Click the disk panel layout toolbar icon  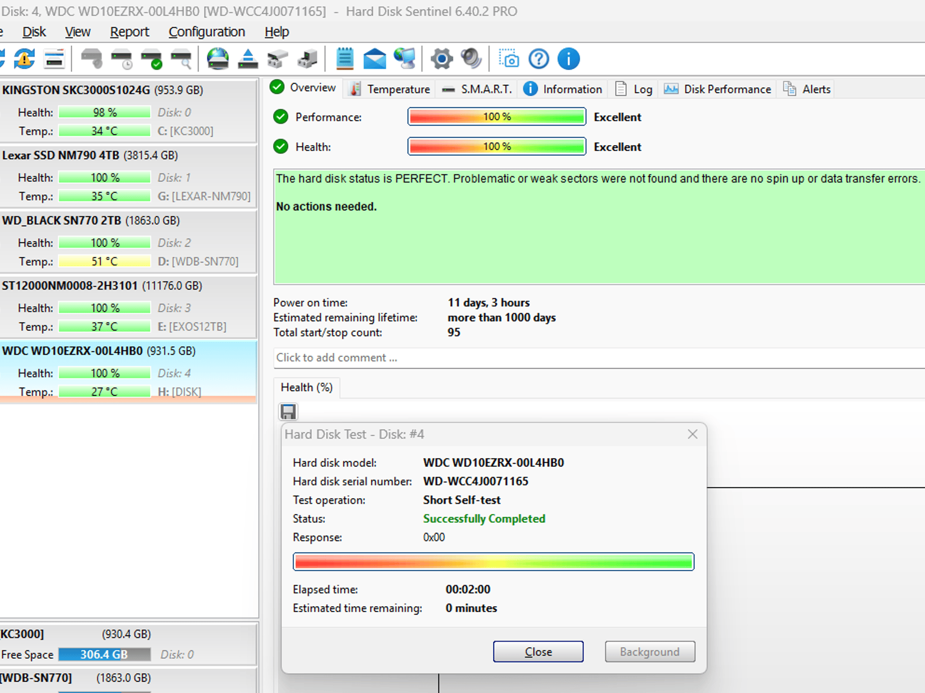pos(55,59)
